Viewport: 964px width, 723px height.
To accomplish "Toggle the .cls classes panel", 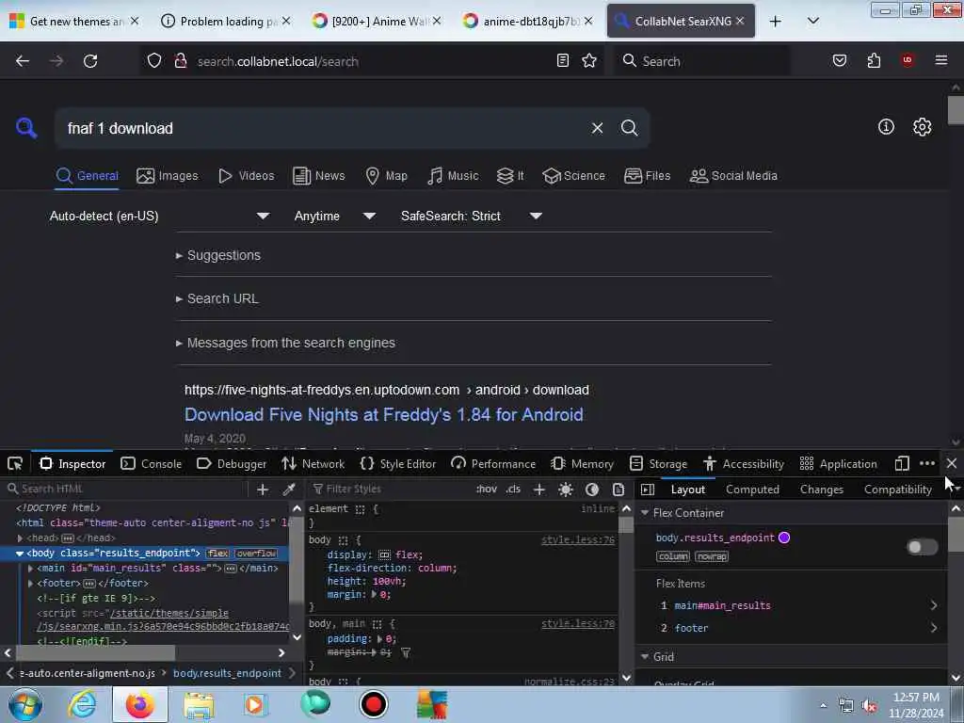I will [x=513, y=489].
